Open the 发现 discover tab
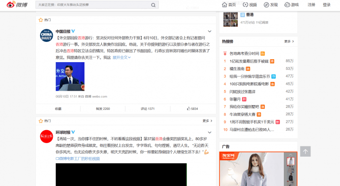340x186 pixels. (271, 5)
